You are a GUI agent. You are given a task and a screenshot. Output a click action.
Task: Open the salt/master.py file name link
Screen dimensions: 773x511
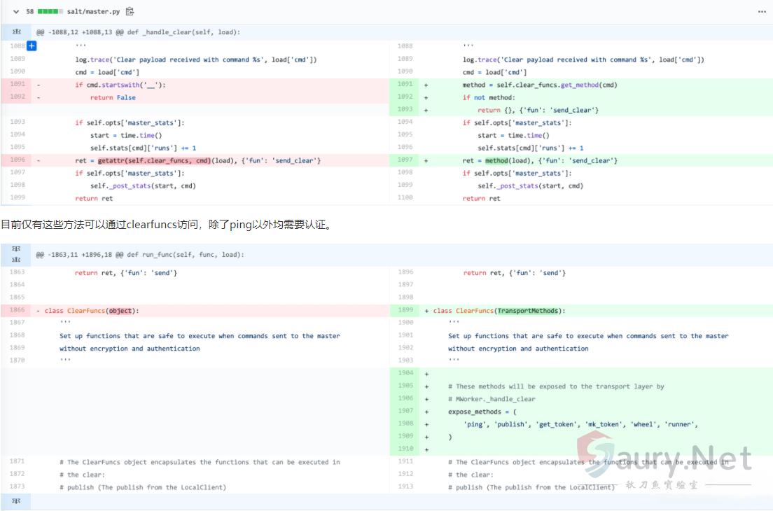[95, 12]
